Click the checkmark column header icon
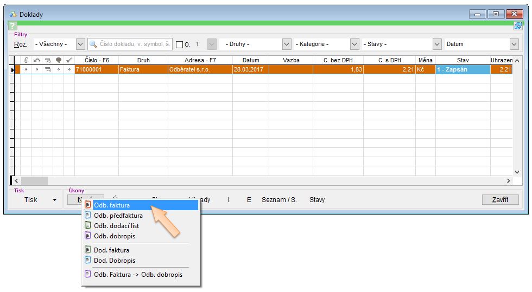 coord(69,60)
